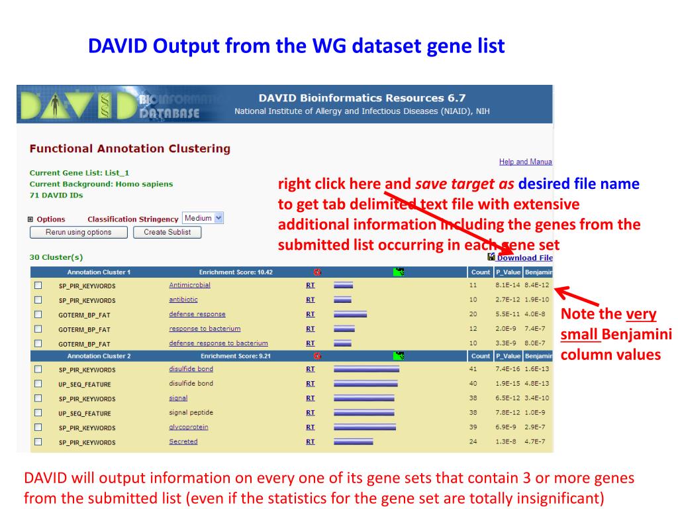Open the antibiotic term link
Screen dimensions: 678x509
click(183, 300)
